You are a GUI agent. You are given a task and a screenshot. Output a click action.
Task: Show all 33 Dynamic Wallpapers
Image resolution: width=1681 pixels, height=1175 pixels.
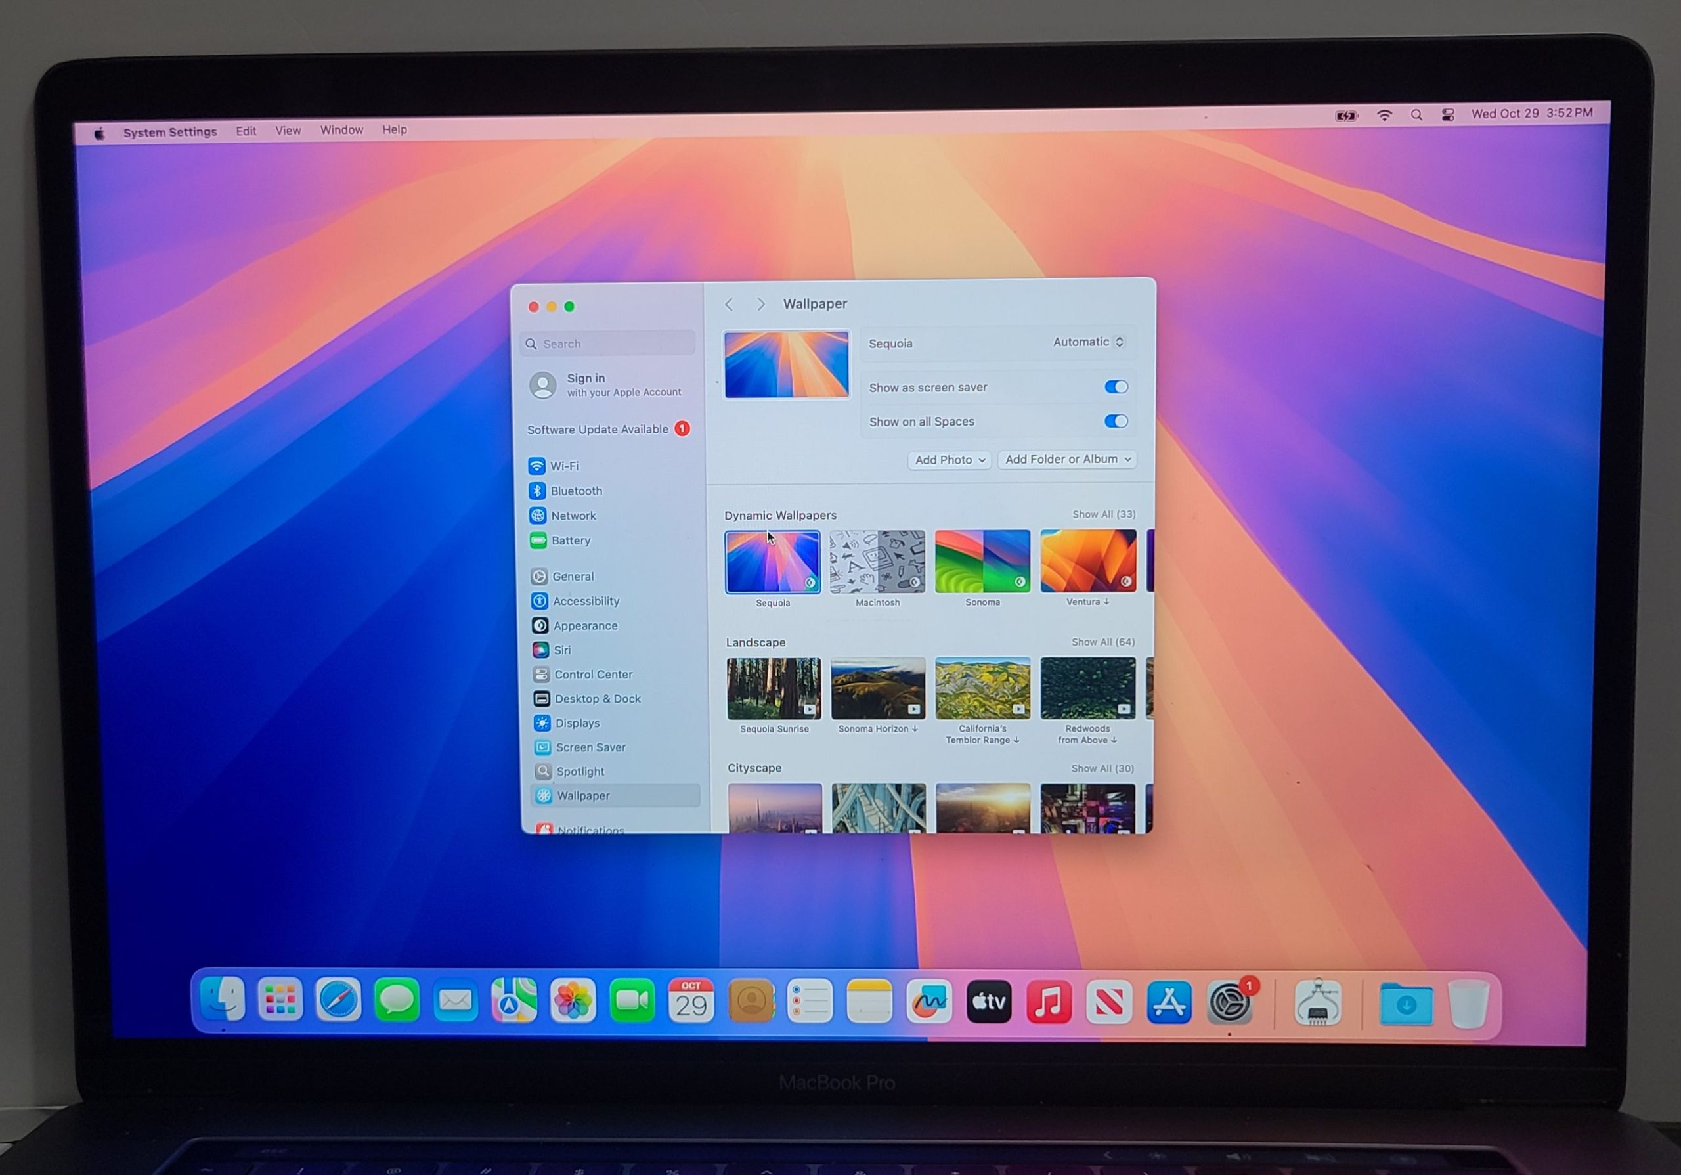(1104, 515)
